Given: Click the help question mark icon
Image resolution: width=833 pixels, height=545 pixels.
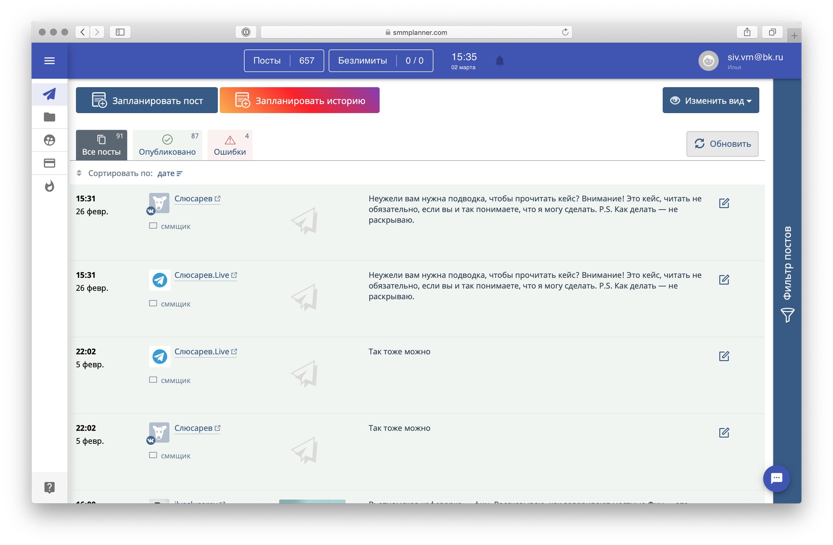Looking at the screenshot, I should point(49,487).
